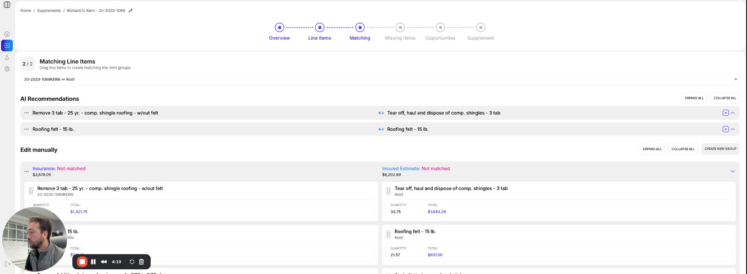Select the Matching step
The image size is (747, 274).
coord(360,32)
